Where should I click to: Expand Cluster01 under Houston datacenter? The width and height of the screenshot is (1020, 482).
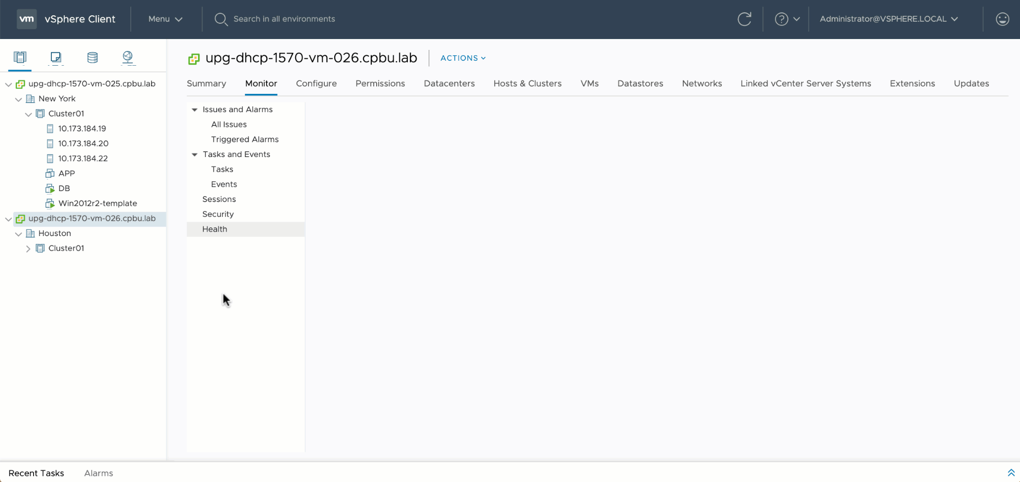tap(28, 248)
